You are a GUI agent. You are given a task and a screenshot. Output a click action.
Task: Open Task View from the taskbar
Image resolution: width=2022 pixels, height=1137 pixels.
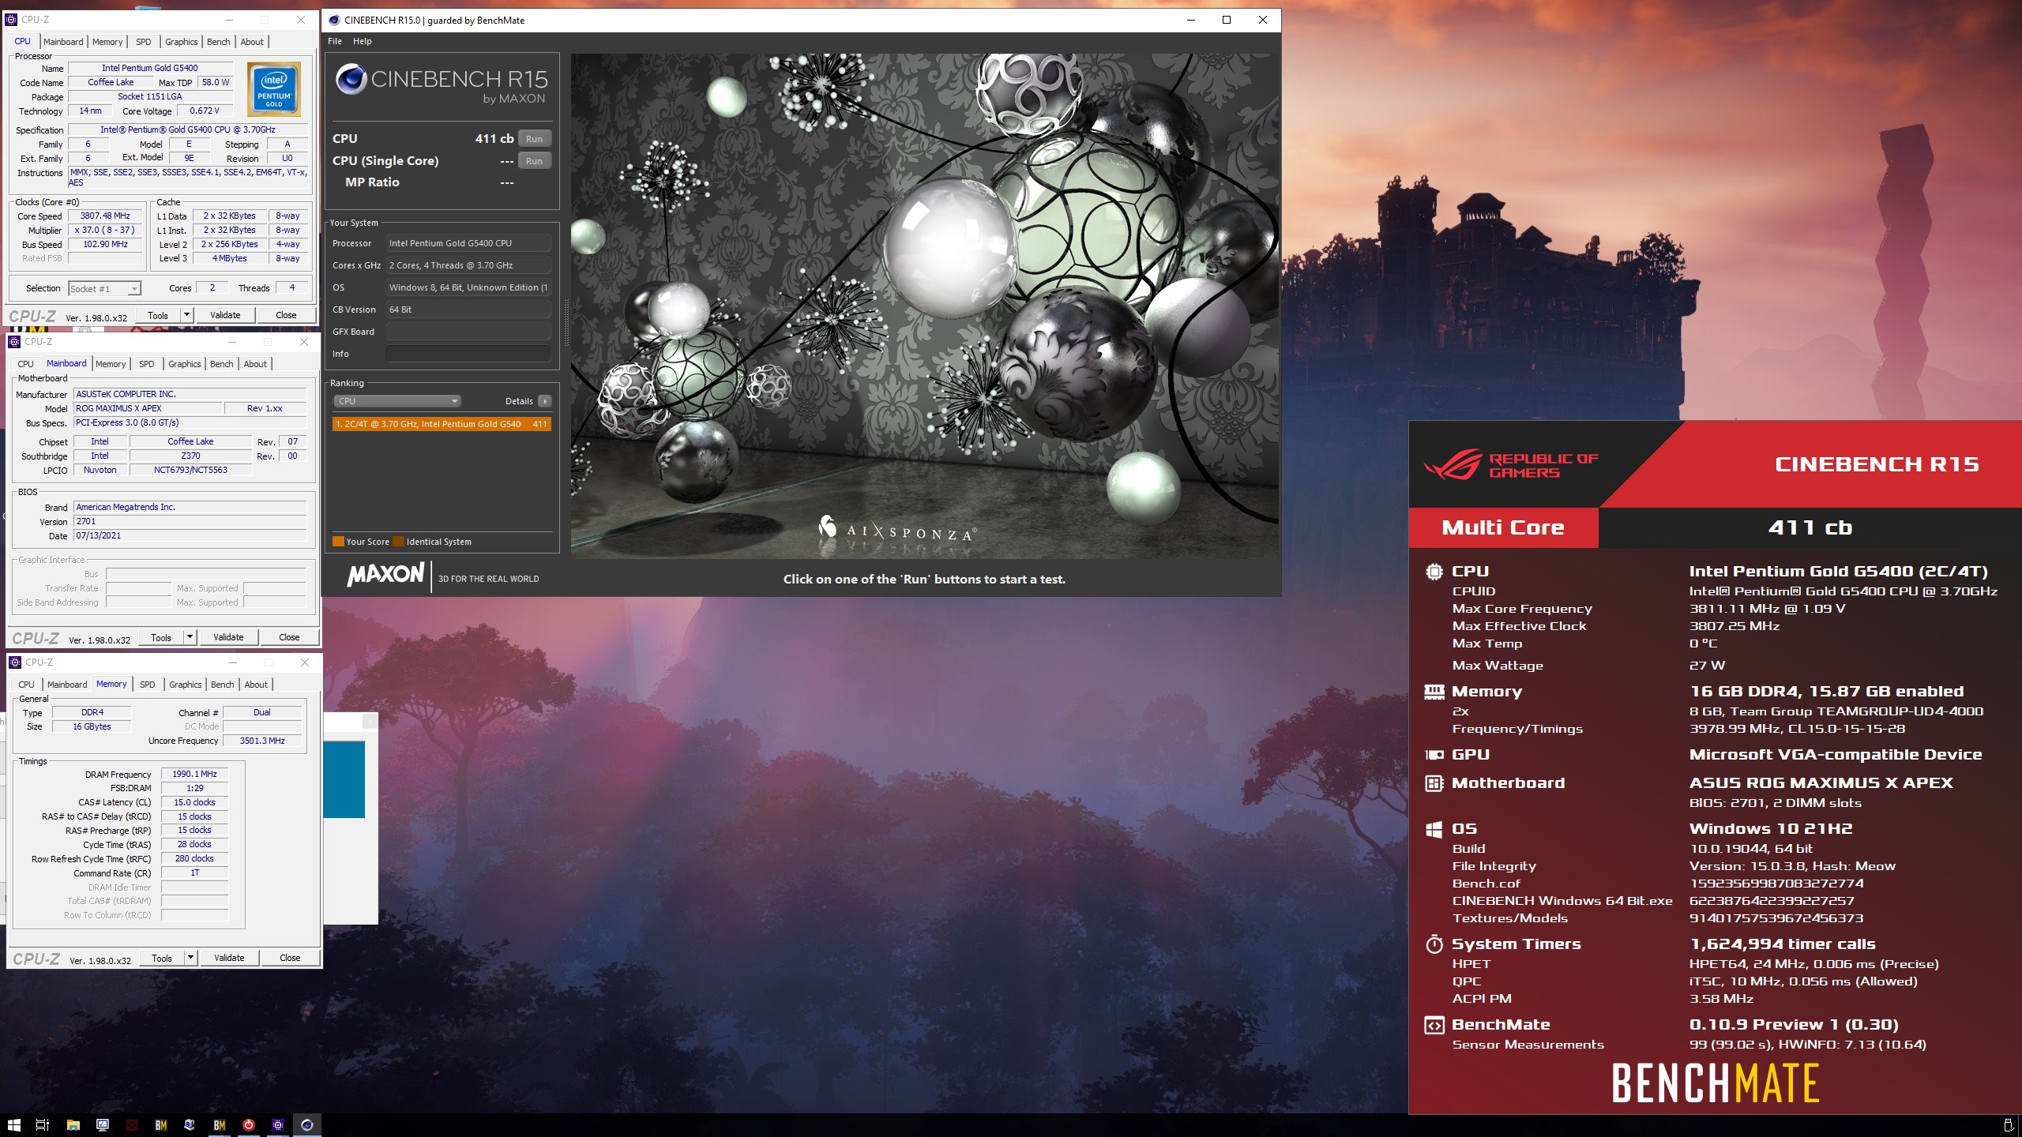(43, 1124)
